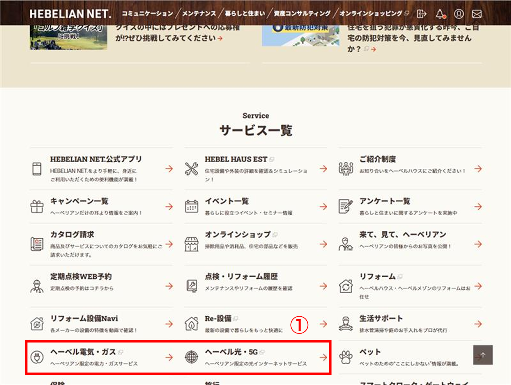Open the user account profile icon

[x=459, y=14]
